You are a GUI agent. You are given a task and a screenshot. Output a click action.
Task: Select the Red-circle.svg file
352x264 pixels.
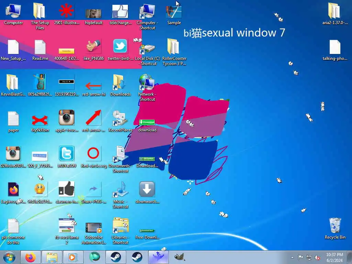tap(93, 157)
